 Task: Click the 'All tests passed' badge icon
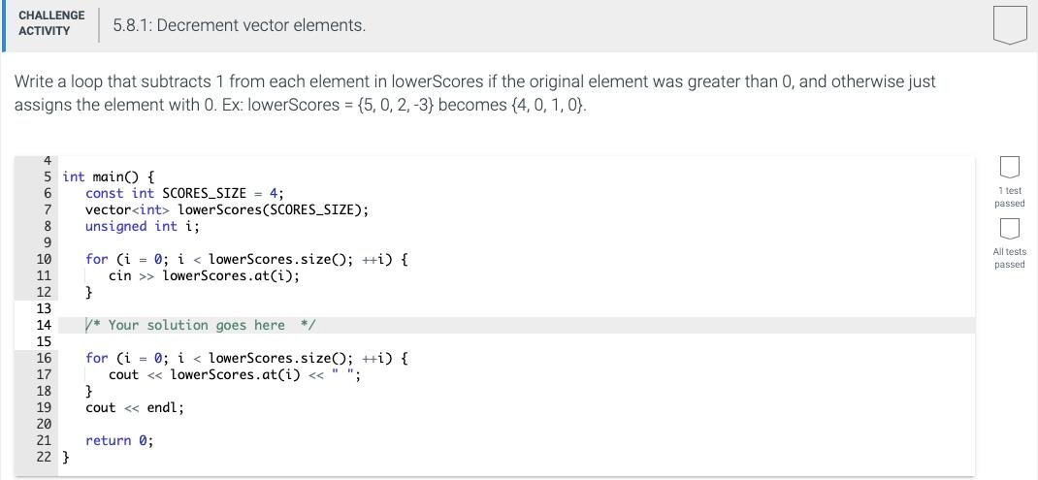coord(1009,229)
